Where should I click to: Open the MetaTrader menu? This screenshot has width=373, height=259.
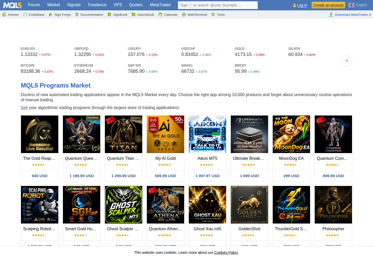click(x=161, y=5)
